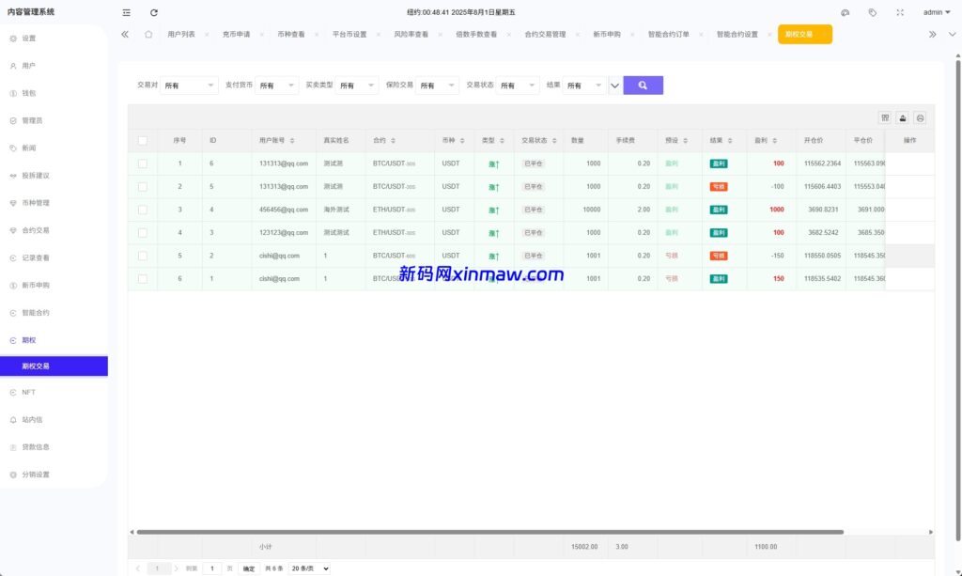Open the 20 条/页 page size dropdown
This screenshot has height=576, width=962.
pos(310,568)
